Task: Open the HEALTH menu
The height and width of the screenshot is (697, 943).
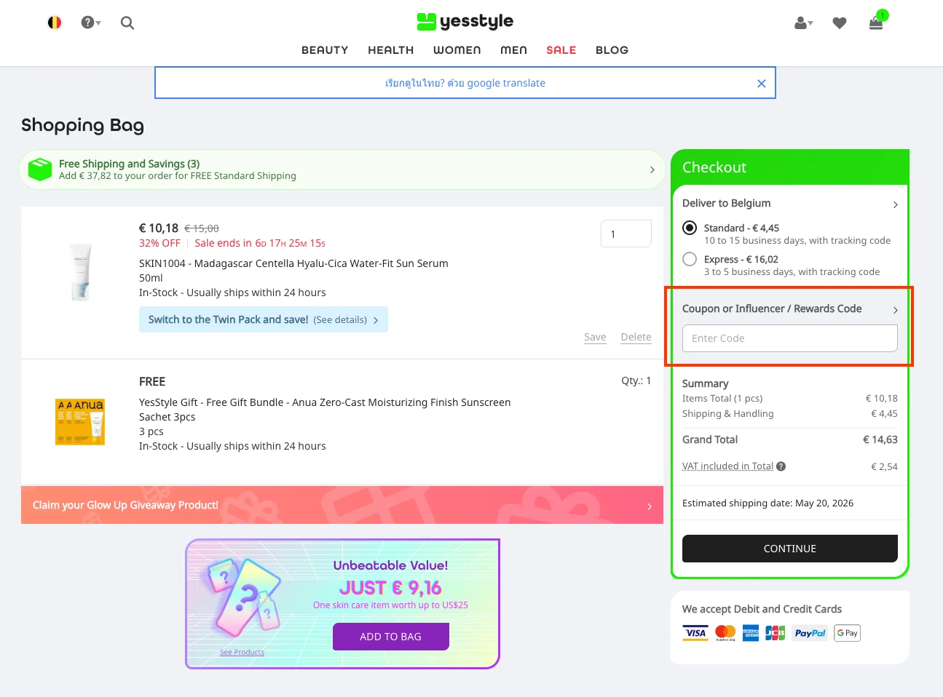Action: tap(391, 50)
